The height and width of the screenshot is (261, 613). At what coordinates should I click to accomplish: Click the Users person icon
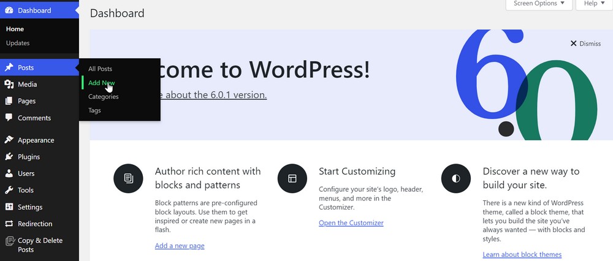pos(9,173)
